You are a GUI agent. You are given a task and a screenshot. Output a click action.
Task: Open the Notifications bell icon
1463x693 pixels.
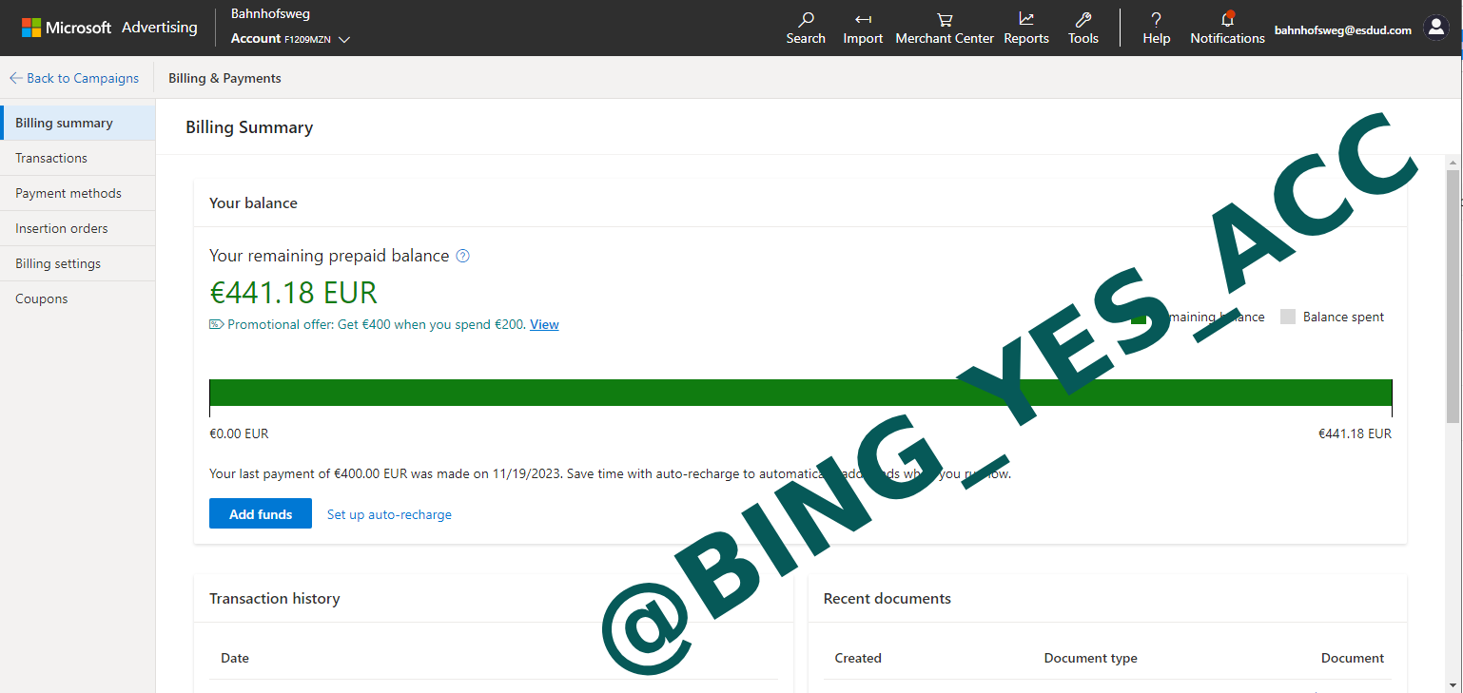pos(1227,20)
